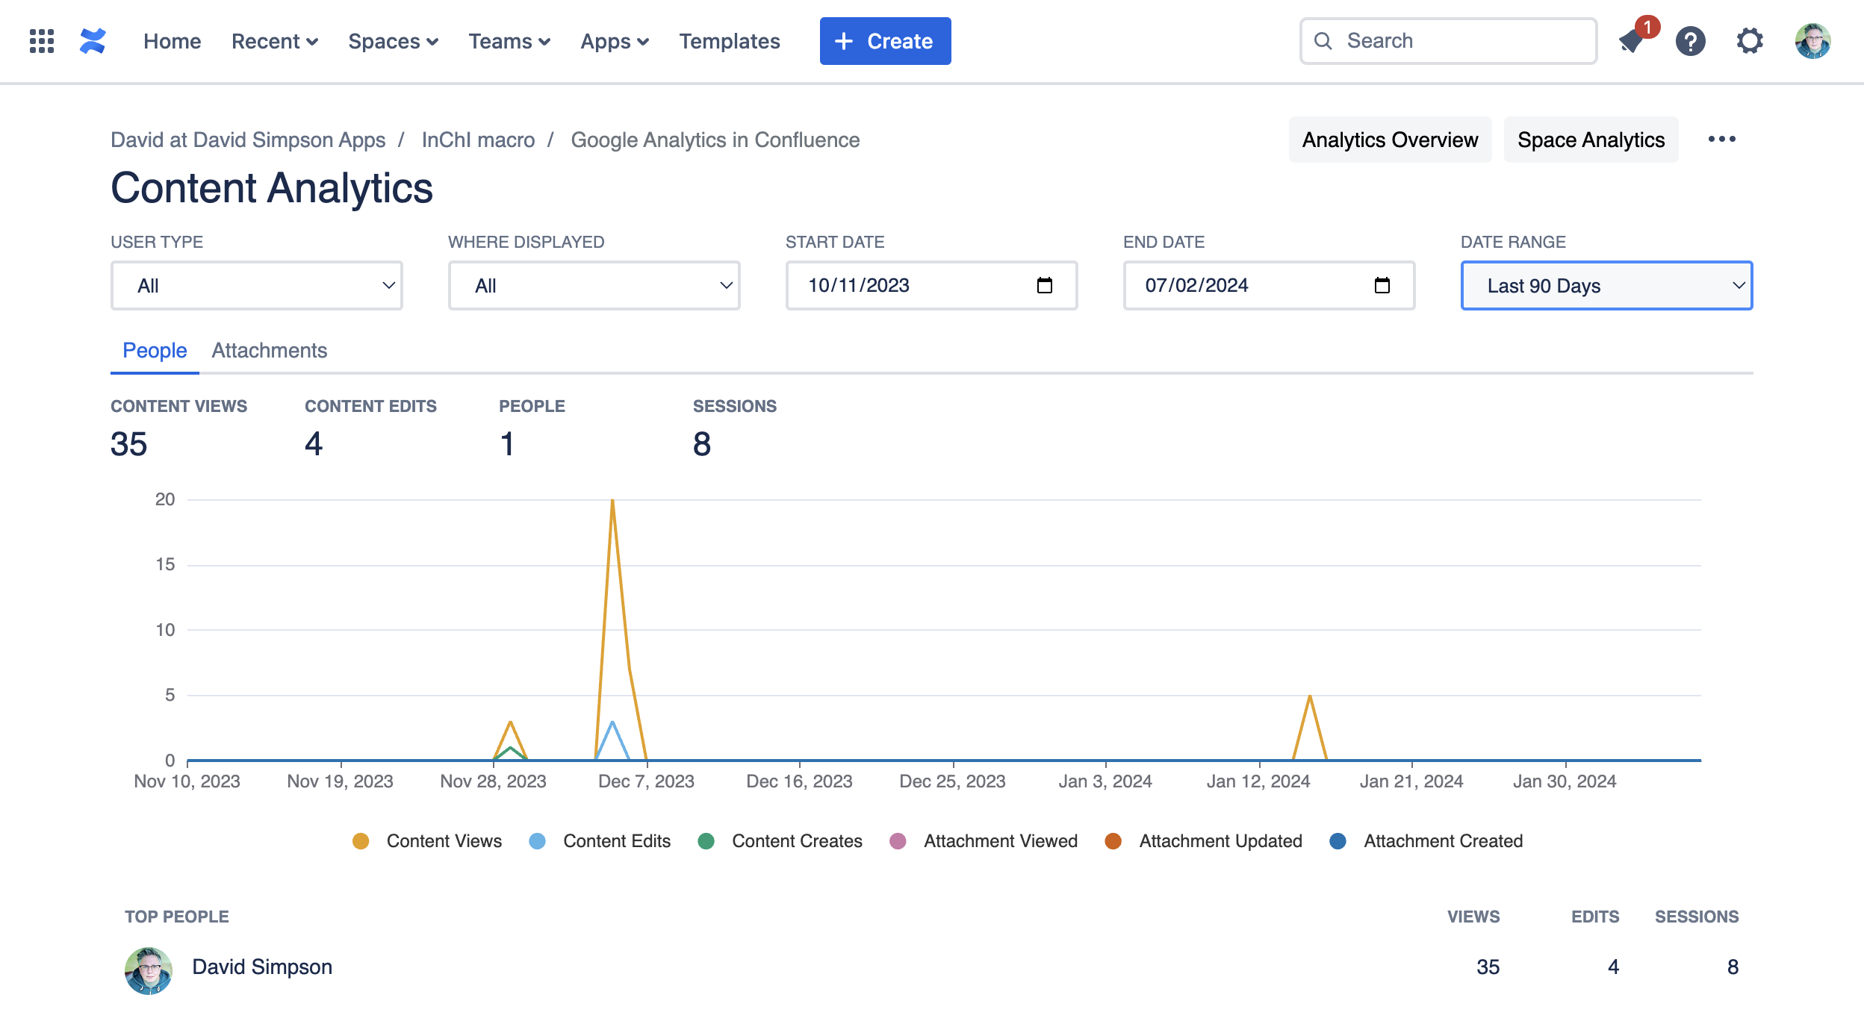Screen dimensions: 1864x1027
Task: Open the notifications icon
Action: click(x=1632, y=41)
